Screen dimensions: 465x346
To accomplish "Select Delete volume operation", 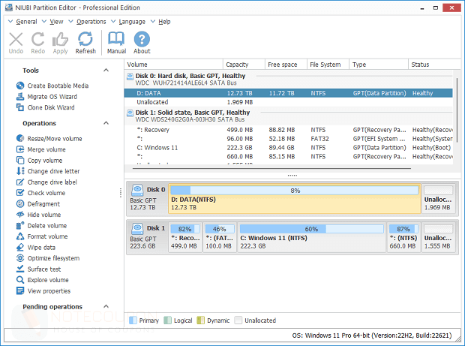I will 41,226.
